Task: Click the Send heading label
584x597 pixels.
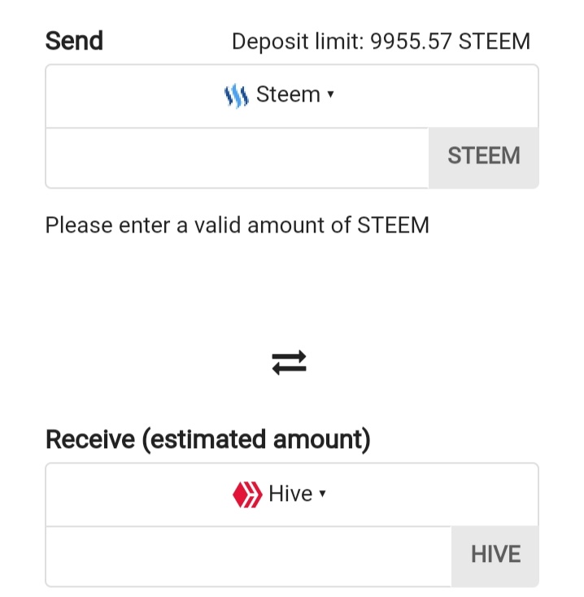Action: [74, 41]
